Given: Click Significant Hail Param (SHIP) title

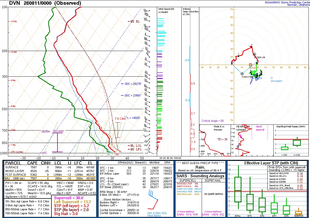Looking at the screenshot, I should [290, 126].
